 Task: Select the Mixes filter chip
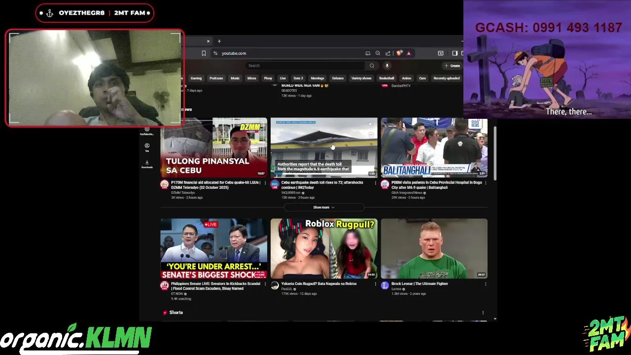252,78
